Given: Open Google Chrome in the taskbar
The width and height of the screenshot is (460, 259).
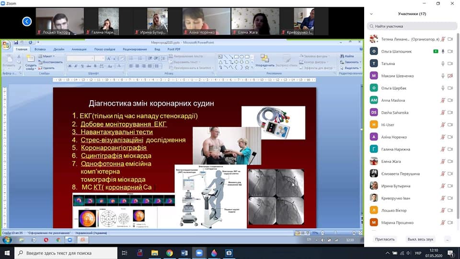Looking at the screenshot, I should [x=169, y=253].
